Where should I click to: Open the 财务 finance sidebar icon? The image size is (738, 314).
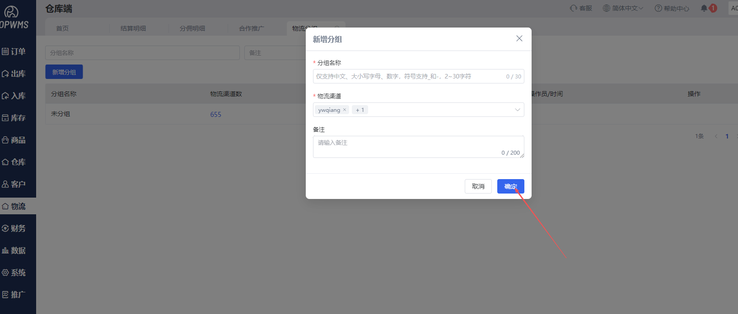[x=5, y=228]
